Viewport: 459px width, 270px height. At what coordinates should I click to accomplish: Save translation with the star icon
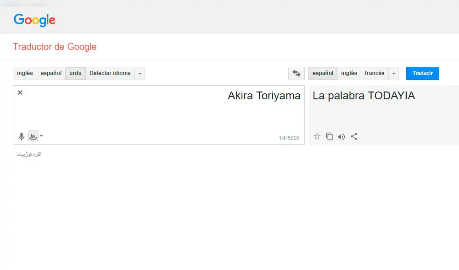(317, 136)
